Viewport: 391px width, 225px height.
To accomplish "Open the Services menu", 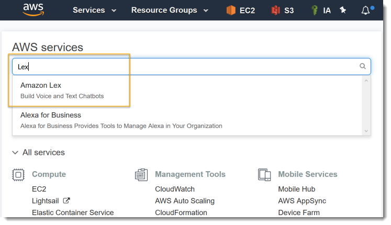I will (89, 10).
